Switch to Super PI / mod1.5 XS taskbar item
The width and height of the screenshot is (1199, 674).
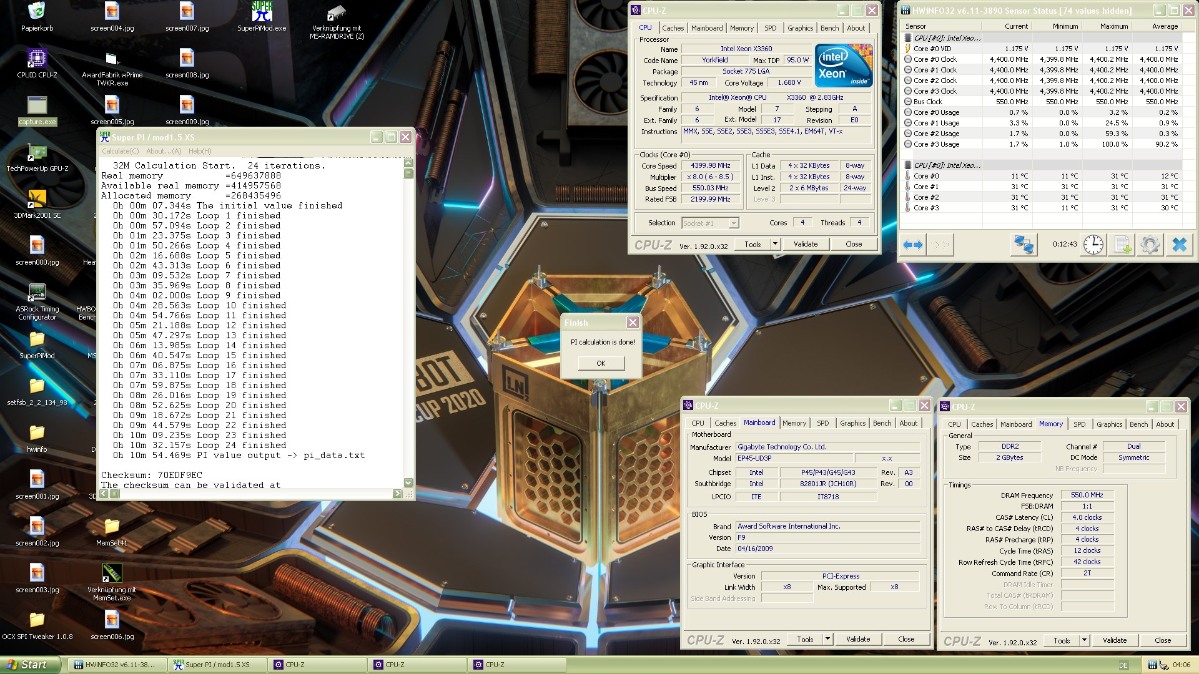coord(218,665)
